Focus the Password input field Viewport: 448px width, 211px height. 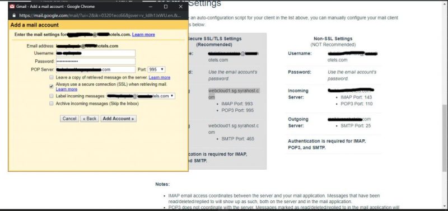pyautogui.click(x=95, y=62)
